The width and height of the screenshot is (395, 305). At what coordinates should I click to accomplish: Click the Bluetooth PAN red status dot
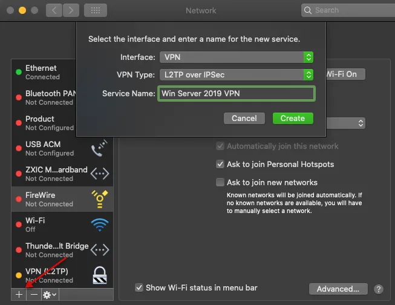(x=19, y=97)
